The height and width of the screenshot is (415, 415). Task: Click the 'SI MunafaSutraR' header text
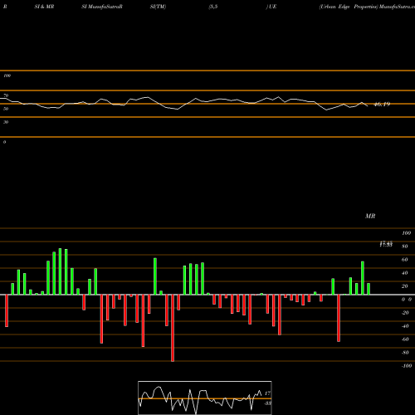[102, 7]
